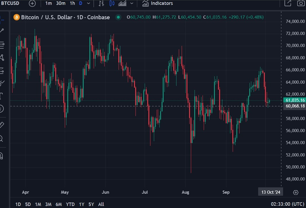Select the text annotation tool

1,96
